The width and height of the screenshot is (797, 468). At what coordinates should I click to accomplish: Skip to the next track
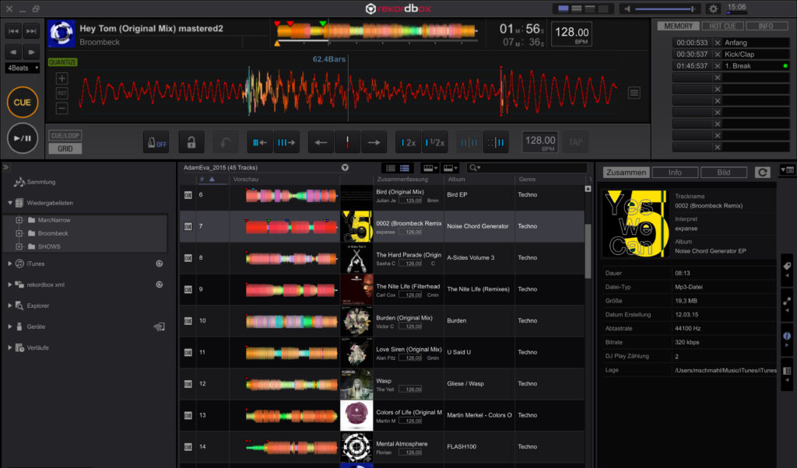[31, 31]
